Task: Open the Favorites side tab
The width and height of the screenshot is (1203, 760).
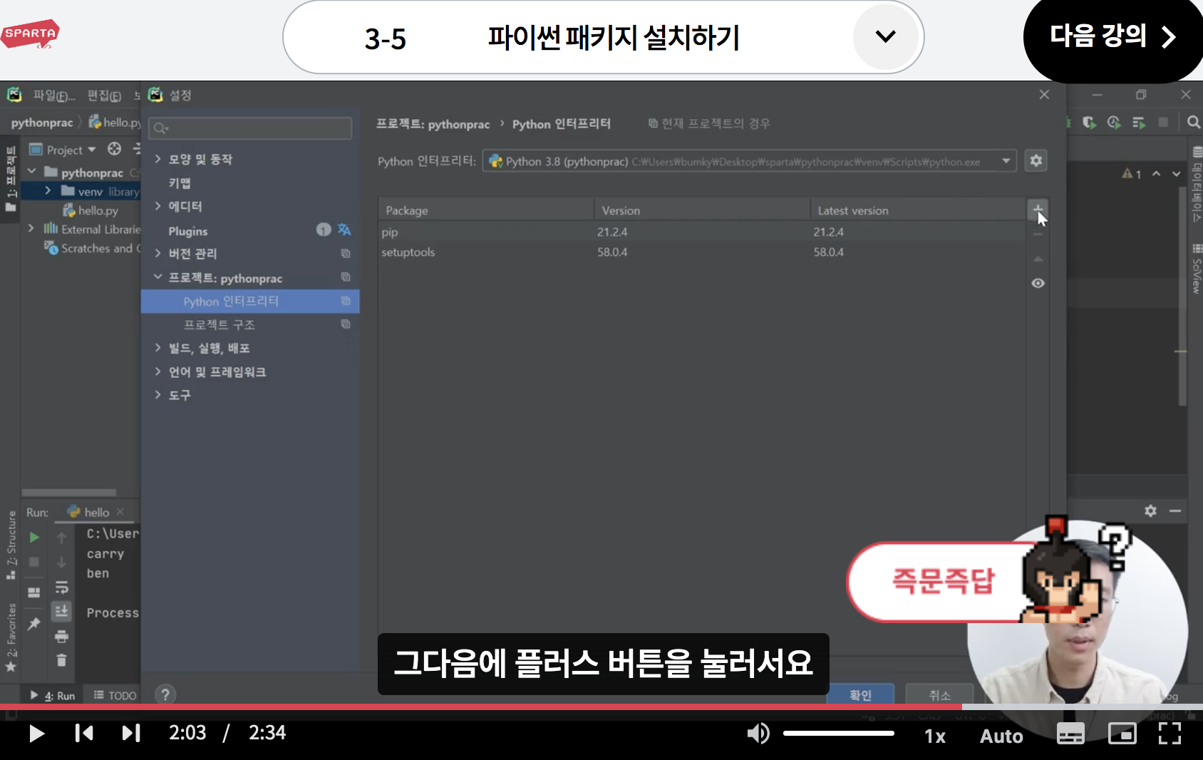Action: coord(11,637)
